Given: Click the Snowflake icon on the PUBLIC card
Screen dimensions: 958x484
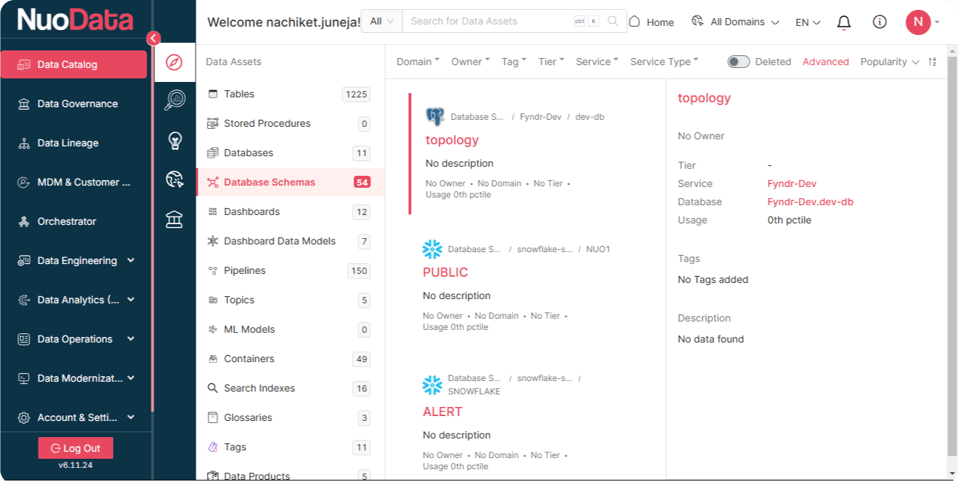Looking at the screenshot, I should 432,249.
